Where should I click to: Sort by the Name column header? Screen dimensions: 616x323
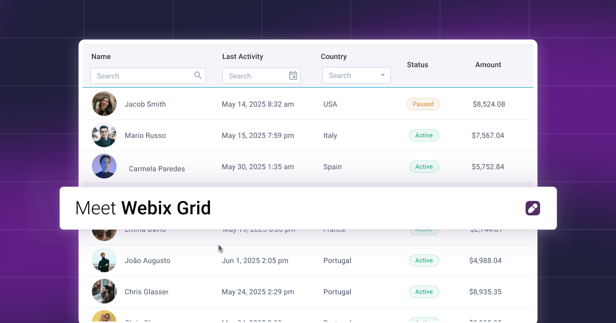tap(101, 56)
